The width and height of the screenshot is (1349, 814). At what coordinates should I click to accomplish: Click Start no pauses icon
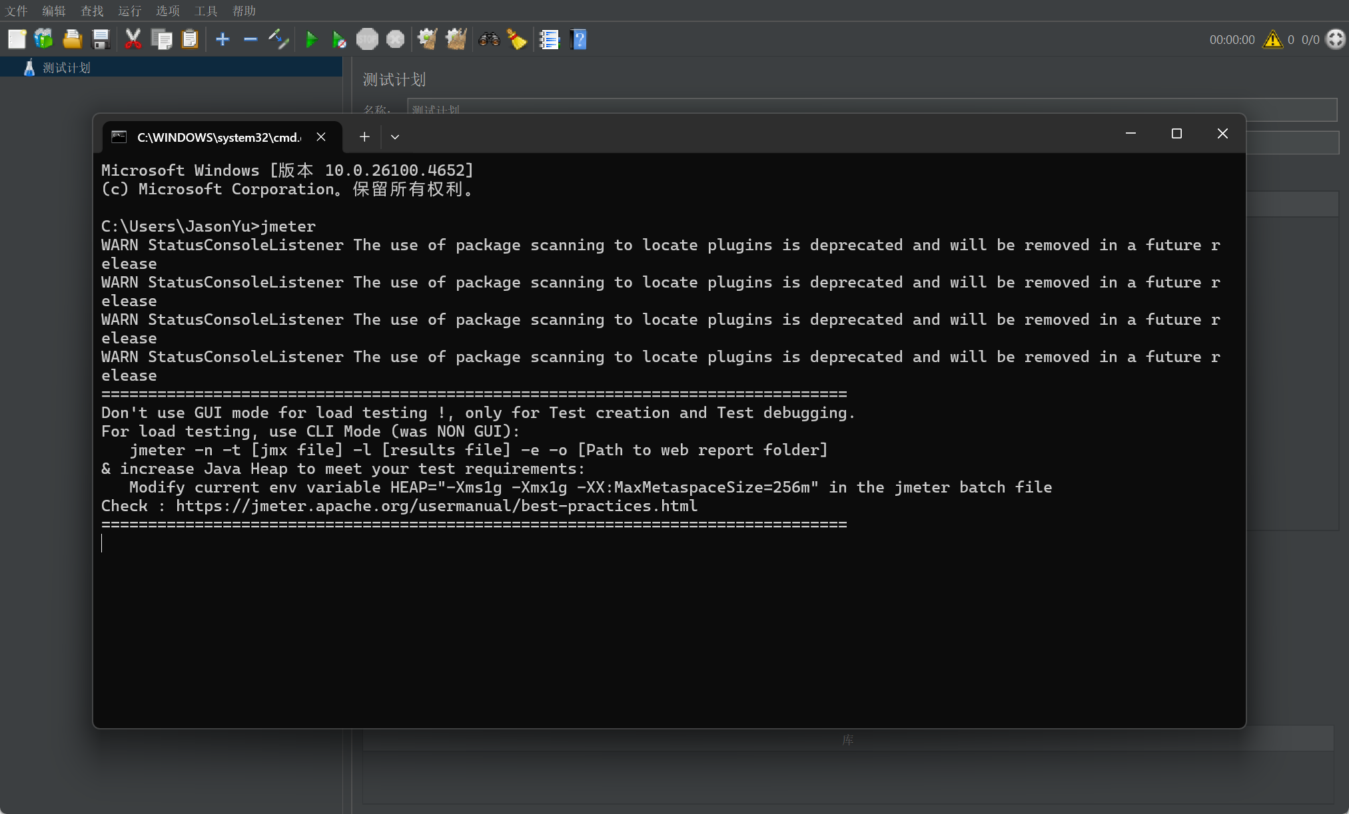[339, 39]
